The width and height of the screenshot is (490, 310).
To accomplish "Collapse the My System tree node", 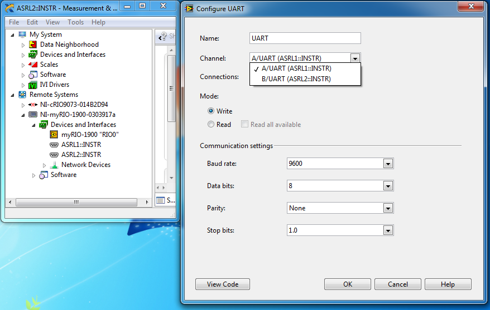I will pos(12,35).
